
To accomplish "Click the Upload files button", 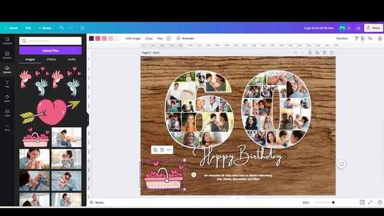I will [50, 50].
